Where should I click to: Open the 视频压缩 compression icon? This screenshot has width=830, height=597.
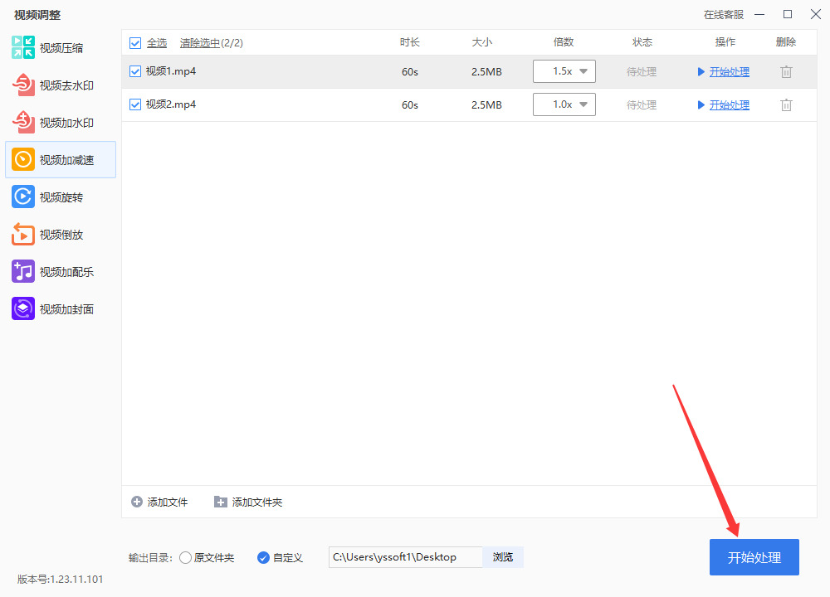23,47
